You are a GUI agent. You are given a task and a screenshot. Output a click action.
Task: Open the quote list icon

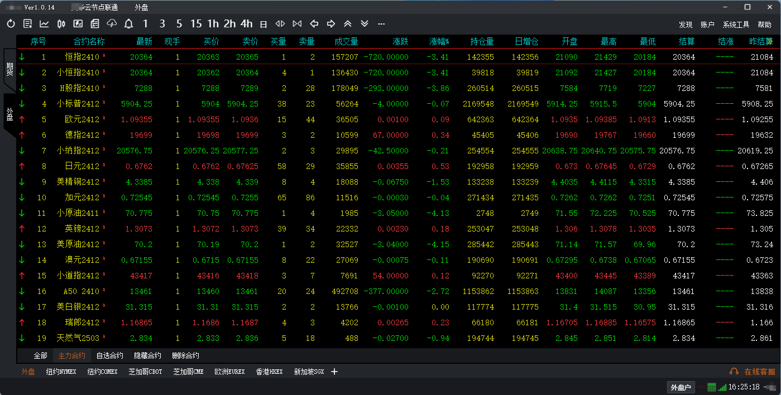[x=28, y=24]
